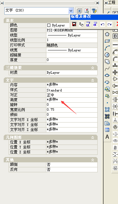Select the Point draw tool
The image size is (118, 204).
[x=107, y=103]
